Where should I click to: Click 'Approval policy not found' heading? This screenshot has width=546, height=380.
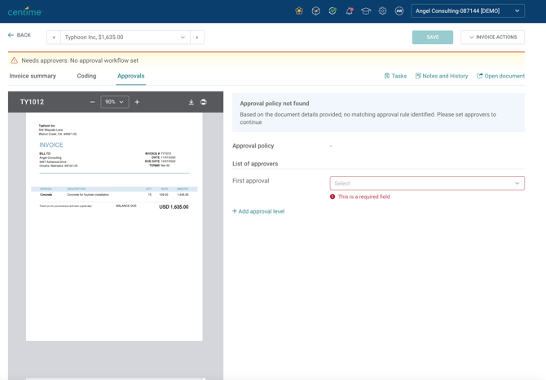coord(275,104)
